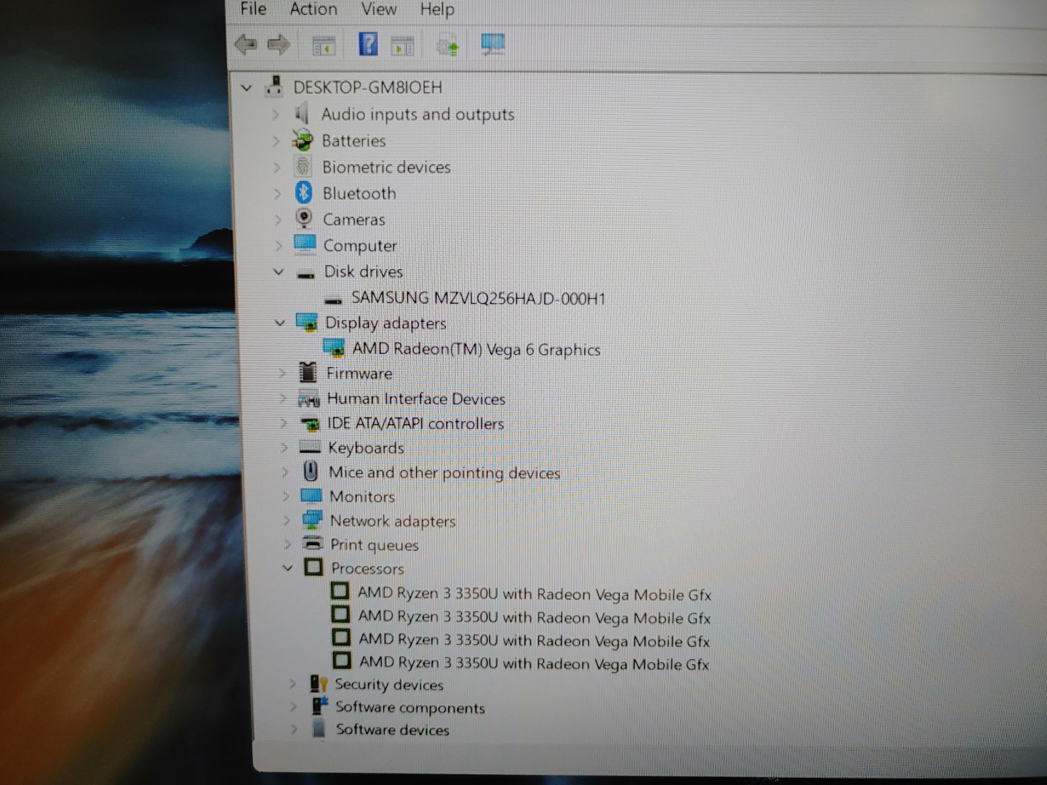The height and width of the screenshot is (785, 1047).
Task: Click the Properties toolbar icon
Action: [402, 44]
